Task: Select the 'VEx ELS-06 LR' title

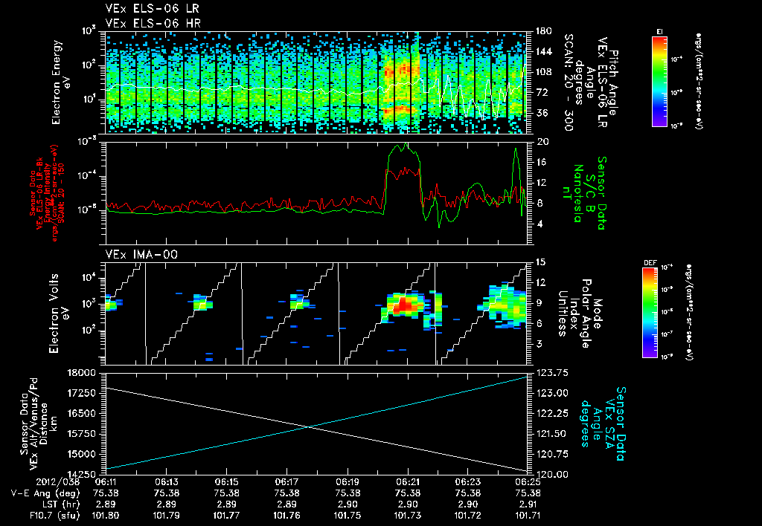Action: [x=152, y=9]
